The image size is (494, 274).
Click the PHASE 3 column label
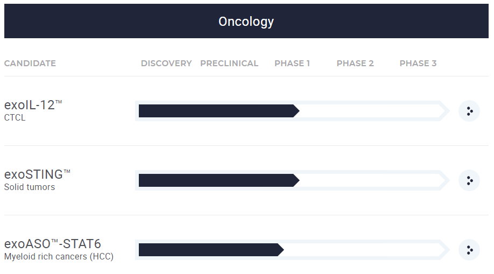pos(418,64)
